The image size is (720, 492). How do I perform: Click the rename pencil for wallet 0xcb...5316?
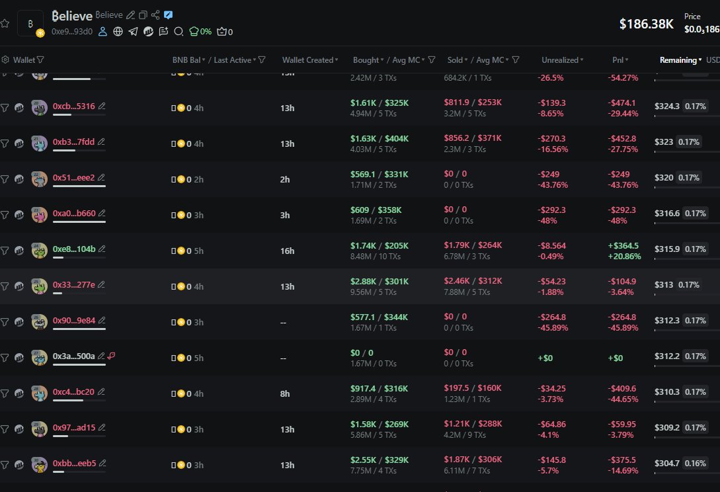tap(102, 106)
